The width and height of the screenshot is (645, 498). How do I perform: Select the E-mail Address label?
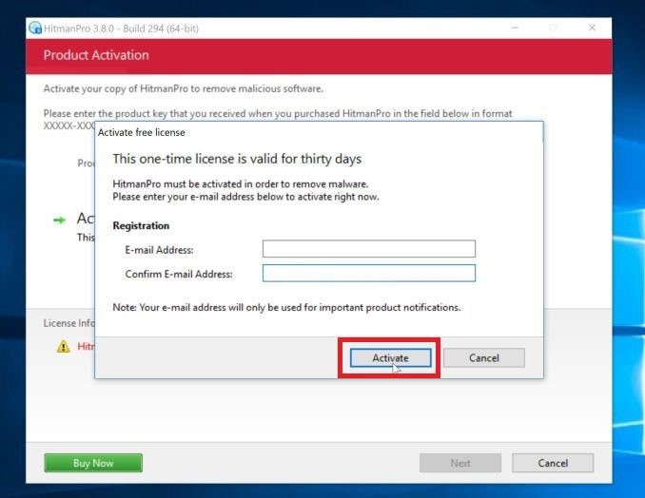(159, 250)
